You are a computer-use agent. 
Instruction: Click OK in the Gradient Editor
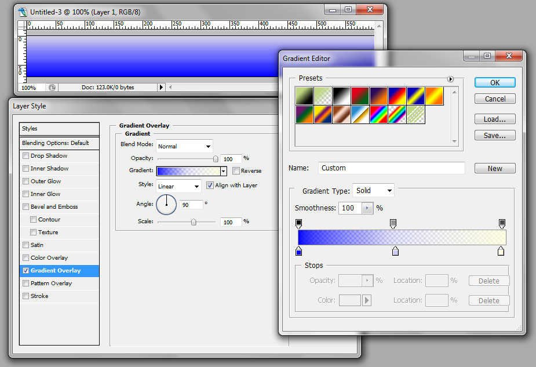[x=495, y=82]
